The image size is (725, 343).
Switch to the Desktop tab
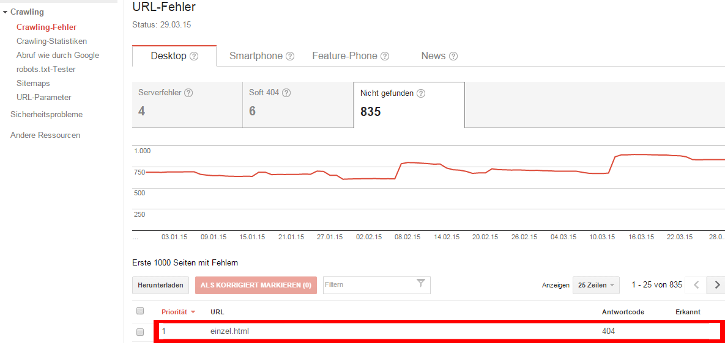(174, 56)
